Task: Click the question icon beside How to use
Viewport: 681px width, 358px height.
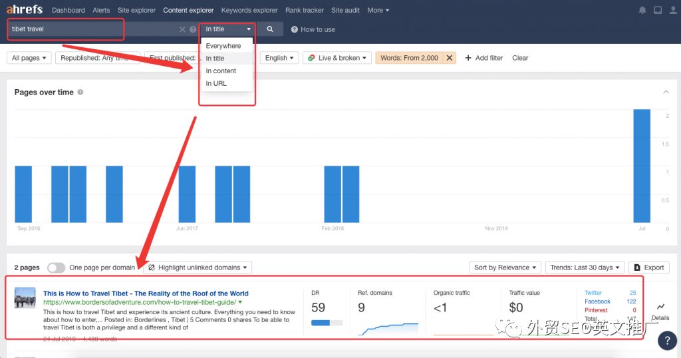Action: (x=294, y=29)
